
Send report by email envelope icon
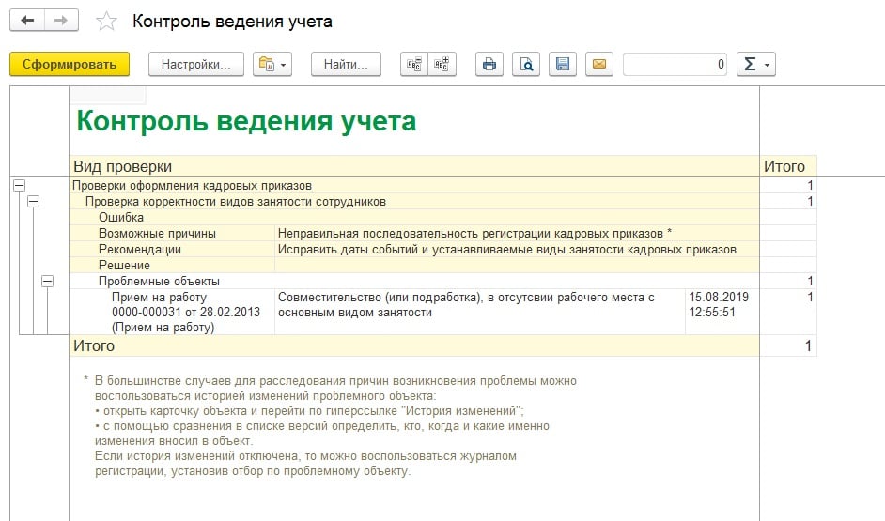tap(599, 64)
